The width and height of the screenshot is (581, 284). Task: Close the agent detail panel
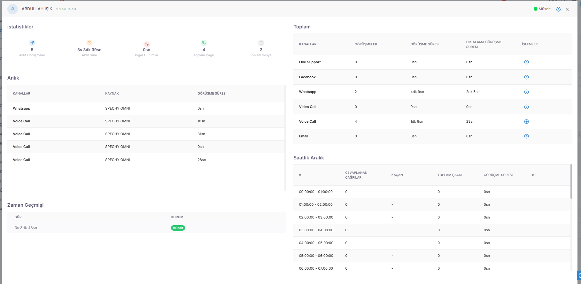click(x=567, y=9)
